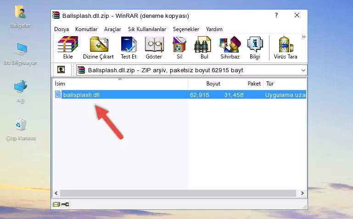Open the Göster view tool
This screenshot has height=219, width=353.
(x=154, y=48)
